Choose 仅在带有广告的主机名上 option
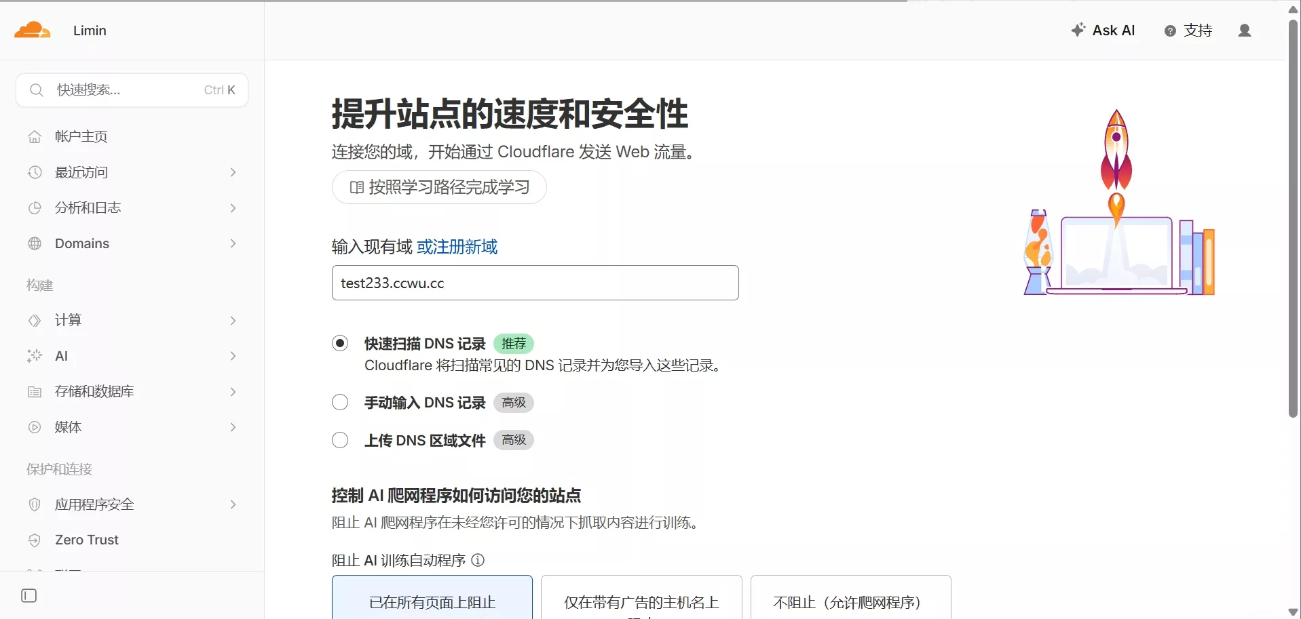1301x619 pixels. point(641,597)
